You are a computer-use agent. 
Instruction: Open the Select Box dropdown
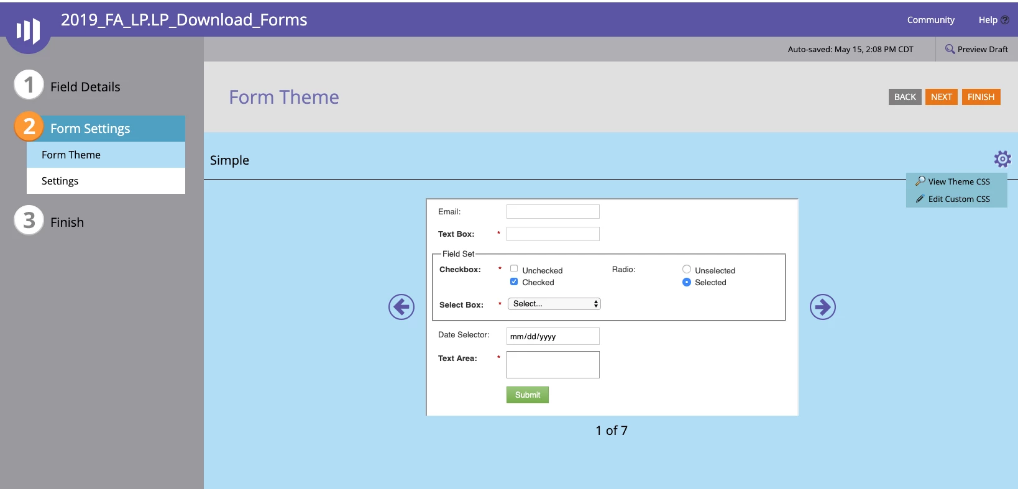[554, 304]
